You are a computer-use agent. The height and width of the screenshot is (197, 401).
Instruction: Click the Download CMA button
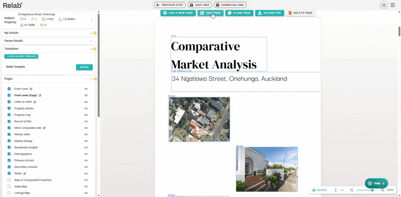tap(230, 5)
